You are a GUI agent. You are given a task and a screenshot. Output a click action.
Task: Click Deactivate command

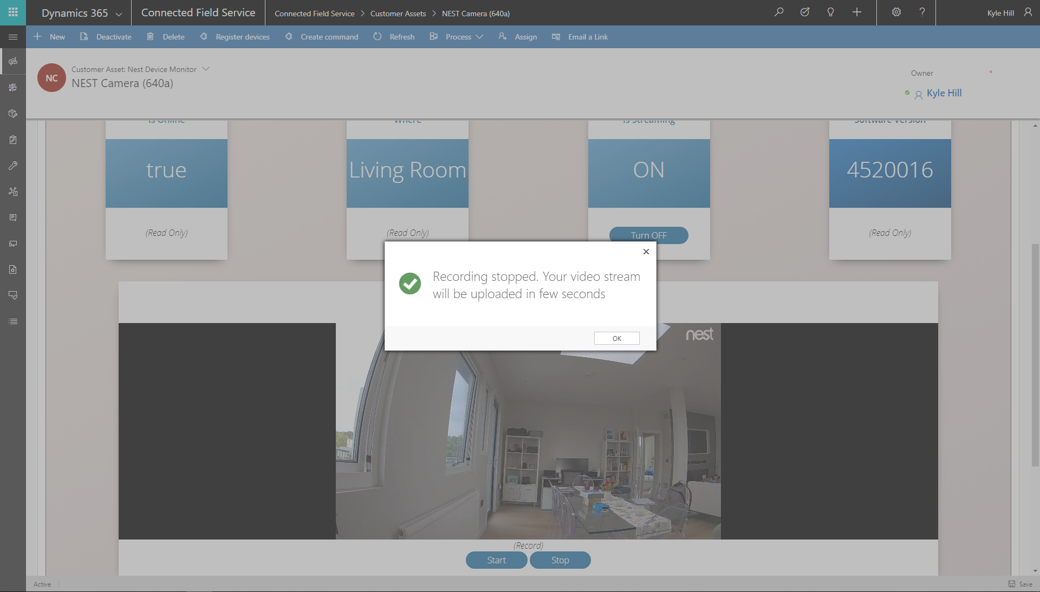point(106,37)
